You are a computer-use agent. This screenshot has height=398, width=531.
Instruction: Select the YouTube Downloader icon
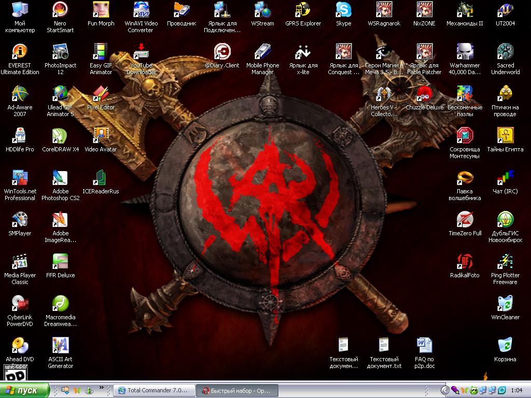pos(141,52)
